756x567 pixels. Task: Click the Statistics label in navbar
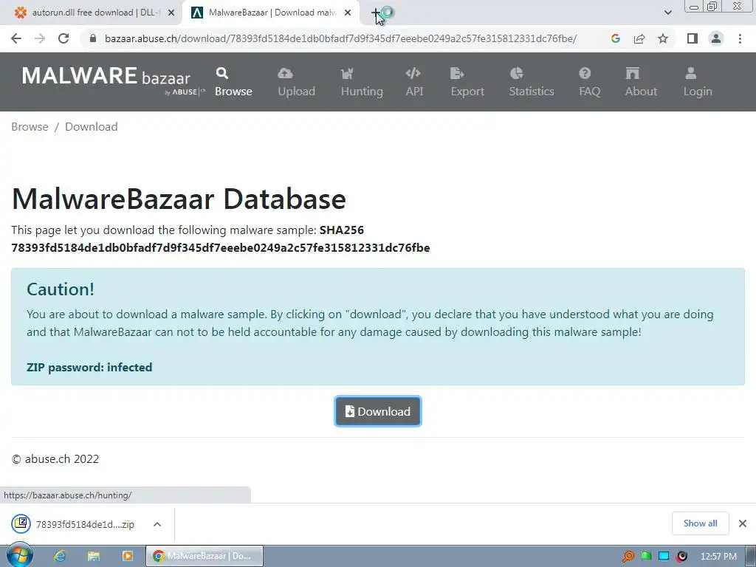[532, 91]
